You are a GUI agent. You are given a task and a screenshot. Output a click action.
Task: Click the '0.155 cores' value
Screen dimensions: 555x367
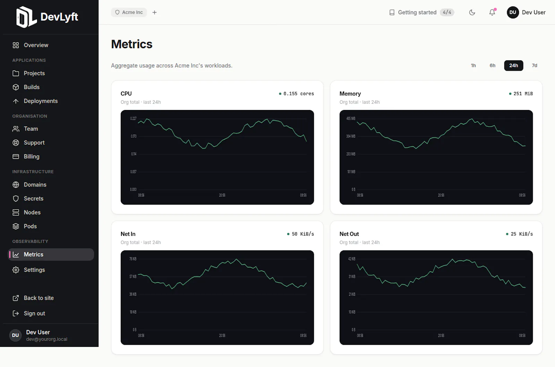(299, 94)
